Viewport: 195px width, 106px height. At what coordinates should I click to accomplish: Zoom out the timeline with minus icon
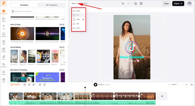(x=169, y=85)
